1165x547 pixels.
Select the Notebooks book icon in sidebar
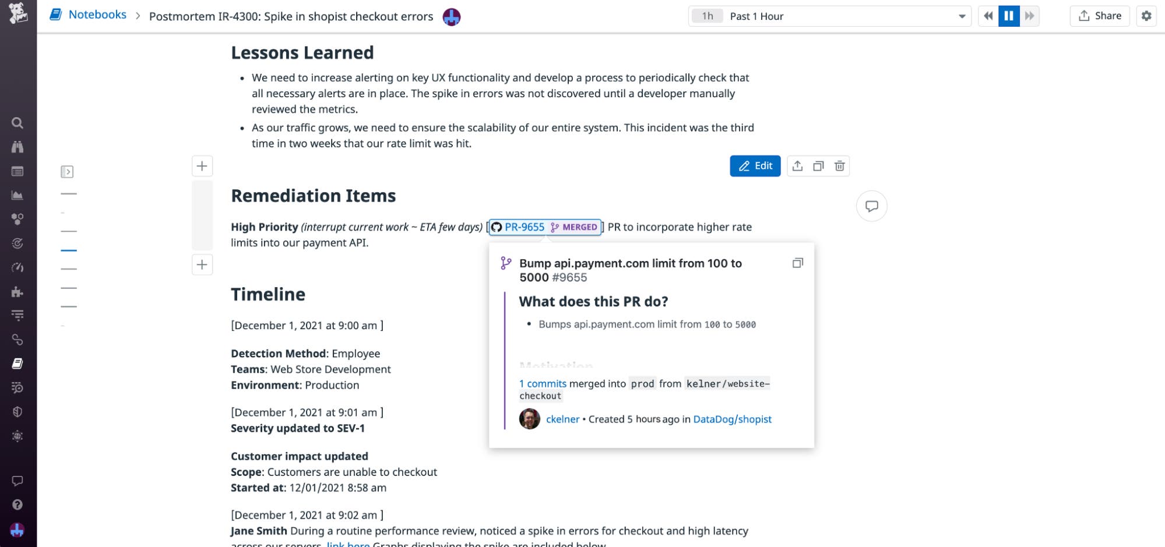coord(17,363)
